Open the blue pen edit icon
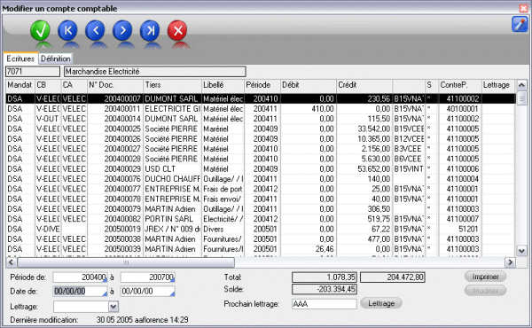This screenshot has height=328, width=532. click(520, 24)
